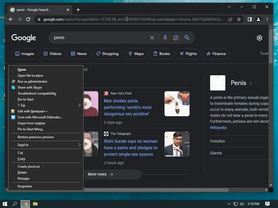
Task: Open Google quick settings gear
Action: pos(259,38)
